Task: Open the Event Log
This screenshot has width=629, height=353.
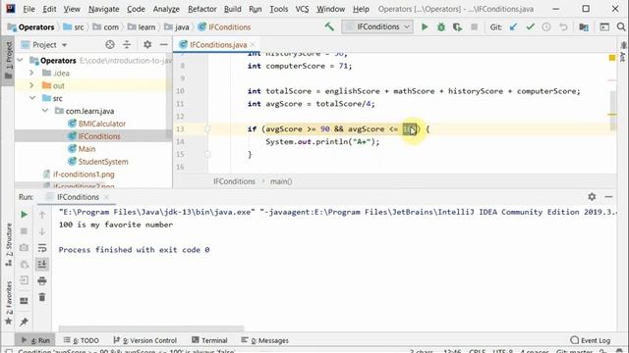Action: tap(590, 340)
